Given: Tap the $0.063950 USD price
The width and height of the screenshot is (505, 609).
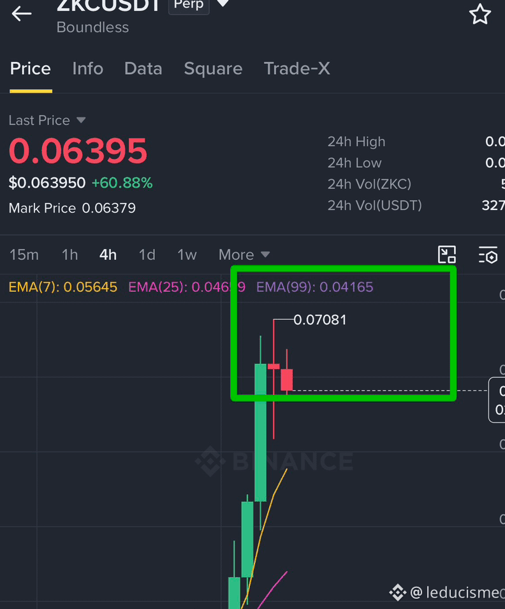Looking at the screenshot, I should coord(47,183).
